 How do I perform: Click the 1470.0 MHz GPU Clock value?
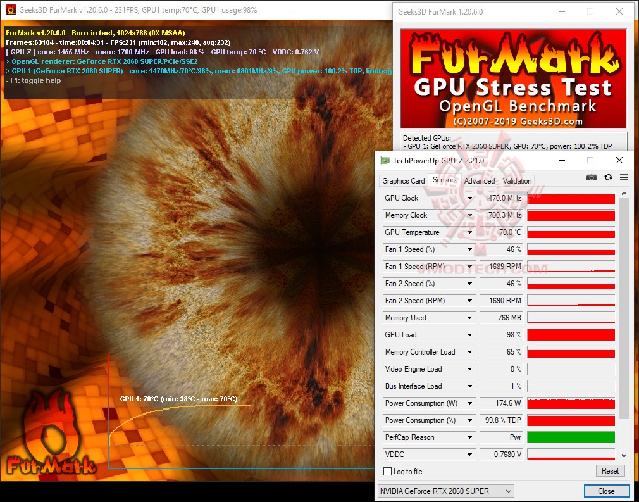(501, 198)
